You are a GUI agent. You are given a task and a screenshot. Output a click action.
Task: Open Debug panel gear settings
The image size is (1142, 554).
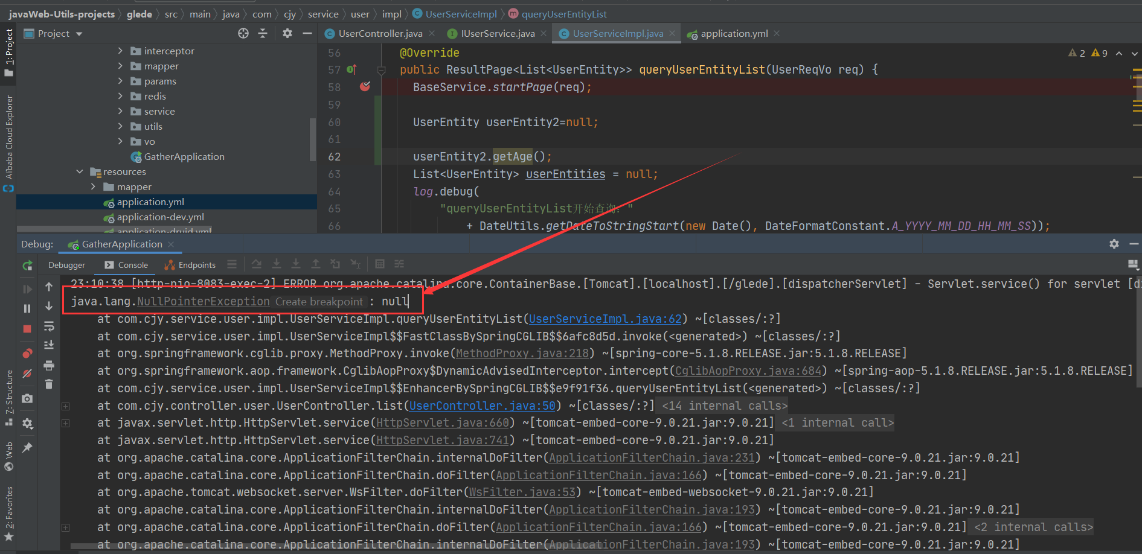tap(1114, 244)
